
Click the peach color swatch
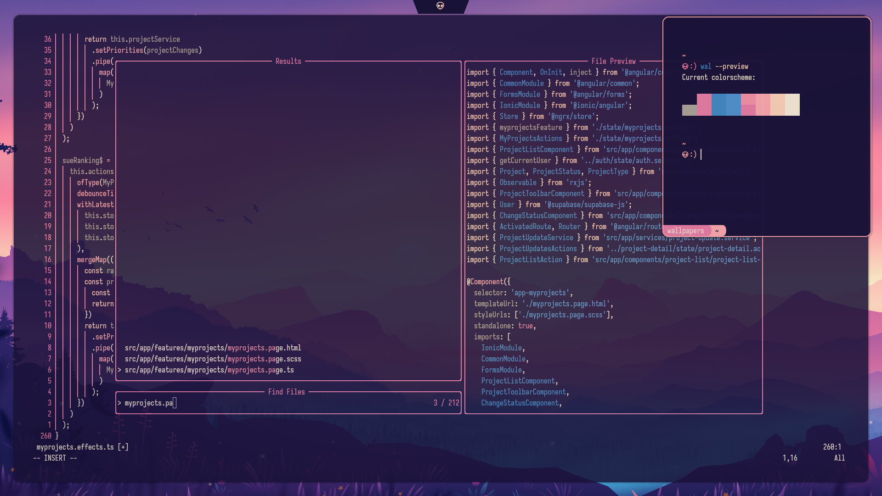777,105
